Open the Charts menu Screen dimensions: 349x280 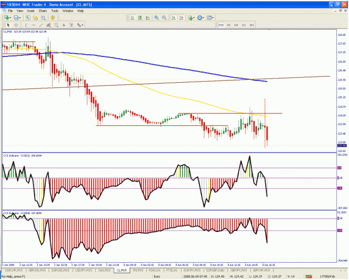click(x=43, y=11)
